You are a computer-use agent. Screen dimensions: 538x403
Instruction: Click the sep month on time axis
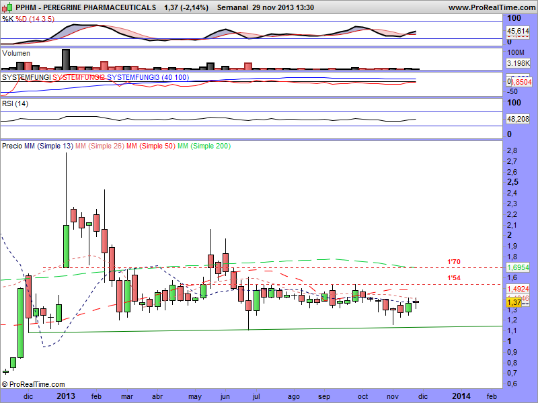click(x=324, y=397)
